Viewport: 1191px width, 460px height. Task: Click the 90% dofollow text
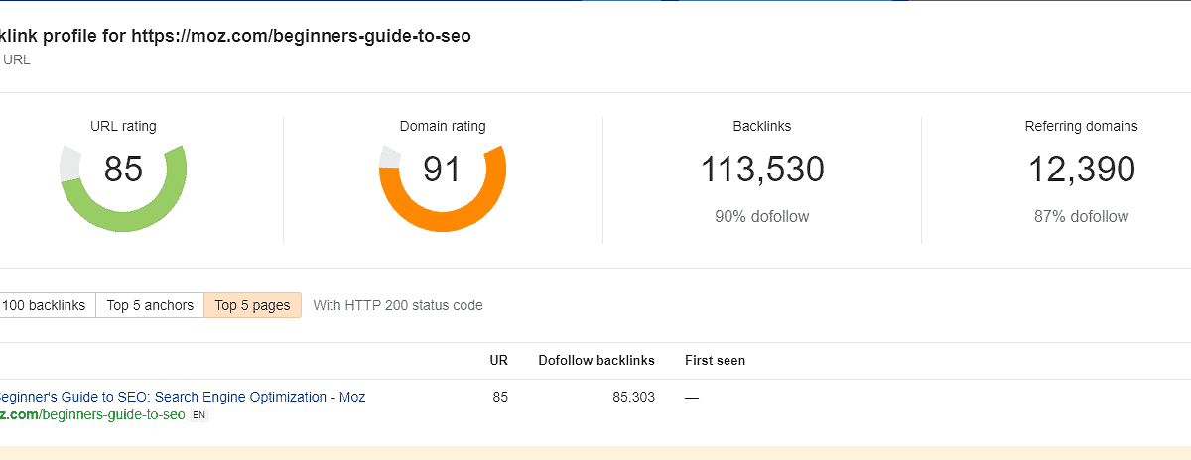pyautogui.click(x=762, y=216)
